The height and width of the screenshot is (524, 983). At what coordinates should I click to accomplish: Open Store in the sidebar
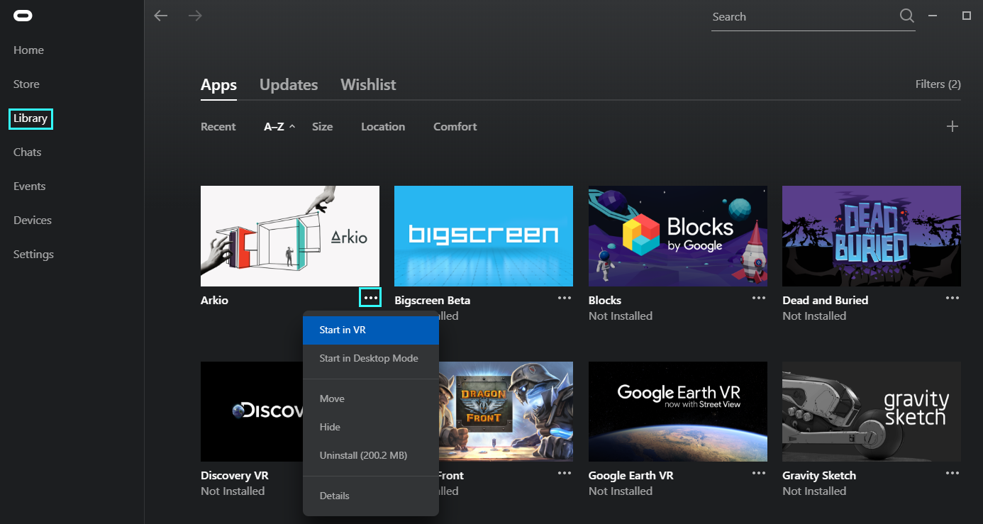(x=26, y=84)
